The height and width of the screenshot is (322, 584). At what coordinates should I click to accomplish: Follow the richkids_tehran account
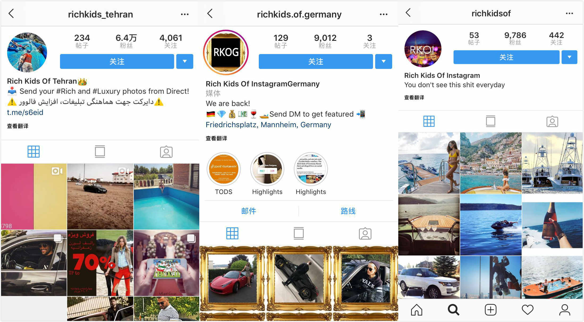pos(117,61)
